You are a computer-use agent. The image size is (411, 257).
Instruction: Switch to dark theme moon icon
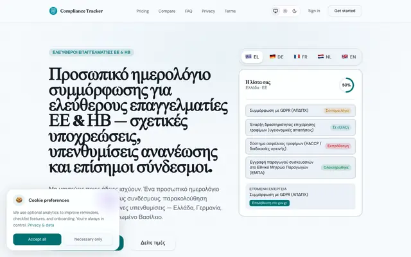[295, 11]
